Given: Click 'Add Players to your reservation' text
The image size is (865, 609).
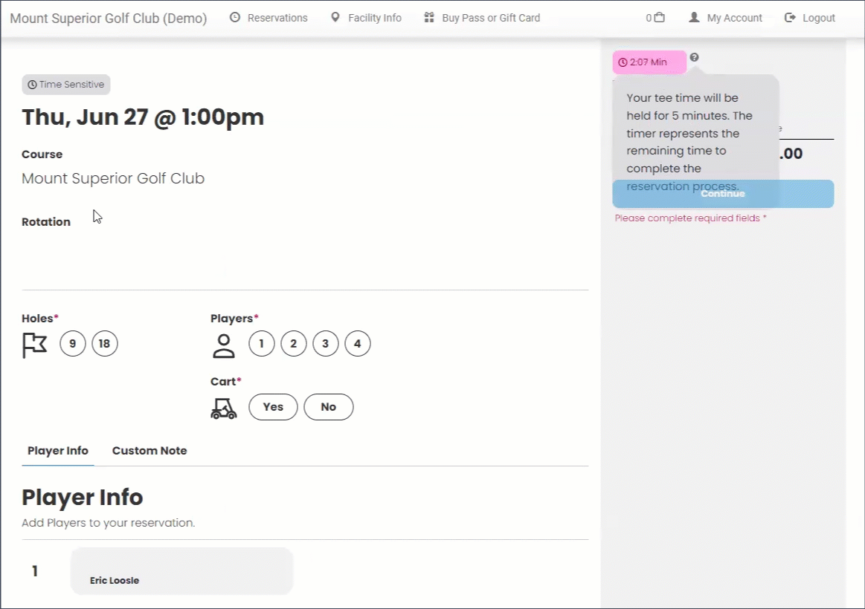Looking at the screenshot, I should click(108, 523).
